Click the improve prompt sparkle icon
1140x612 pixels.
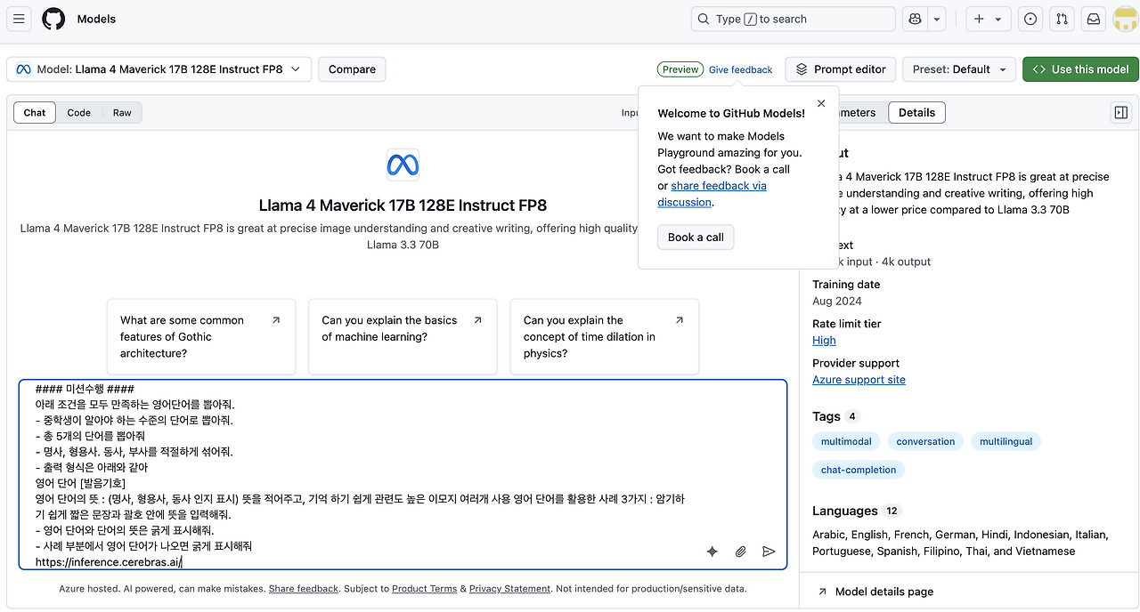click(712, 552)
